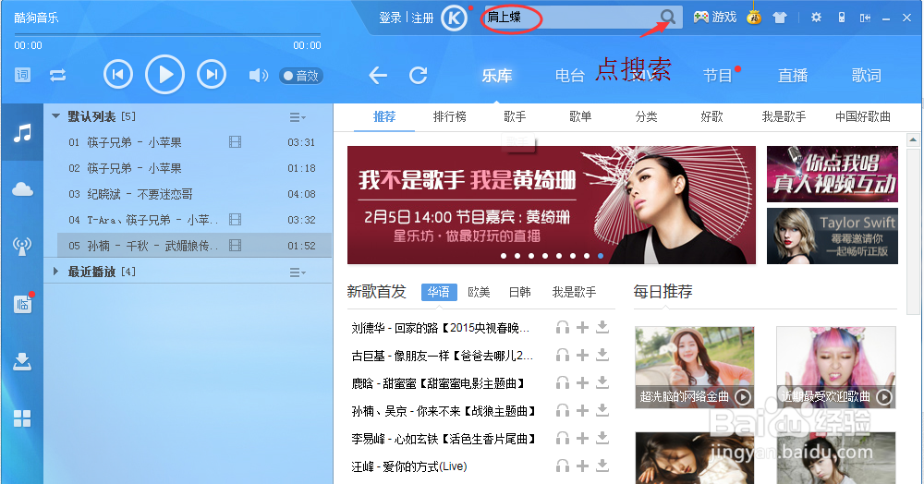Select the 中国好歌曲 sub-tab
Image resolution: width=924 pixels, height=484 pixels.
[x=863, y=116]
